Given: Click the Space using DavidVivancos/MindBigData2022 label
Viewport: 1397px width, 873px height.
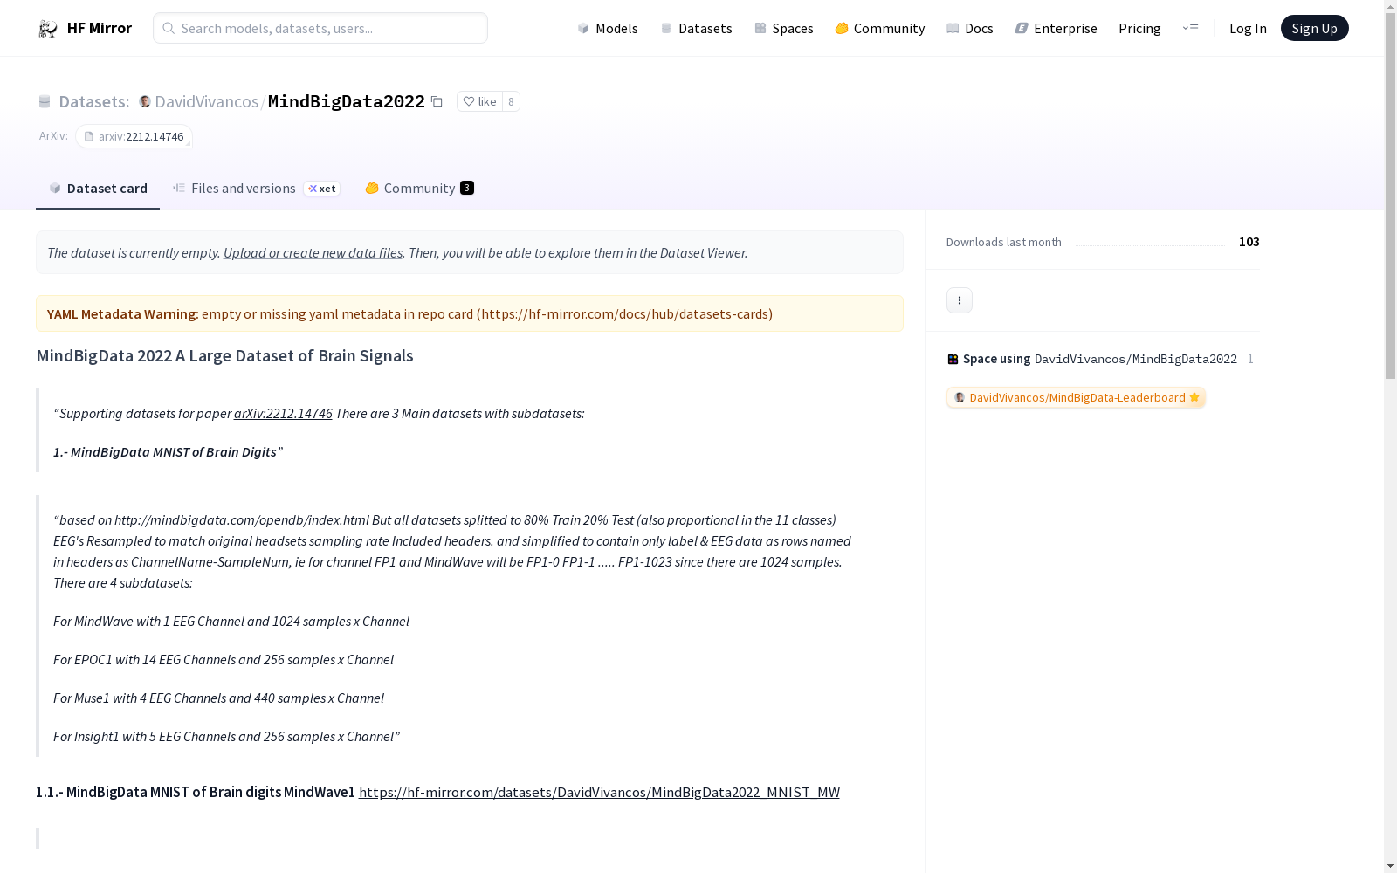Looking at the screenshot, I should (x=1100, y=359).
